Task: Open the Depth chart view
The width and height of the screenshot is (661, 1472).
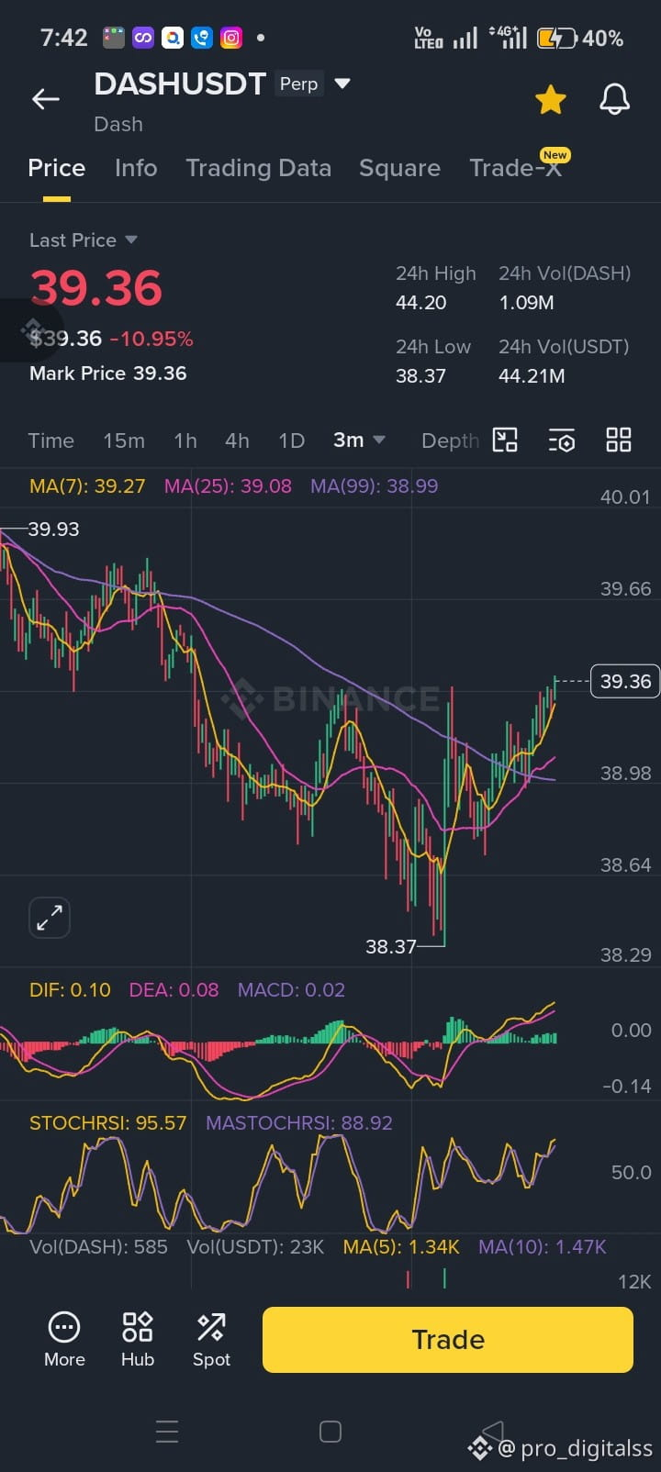Action: click(450, 440)
